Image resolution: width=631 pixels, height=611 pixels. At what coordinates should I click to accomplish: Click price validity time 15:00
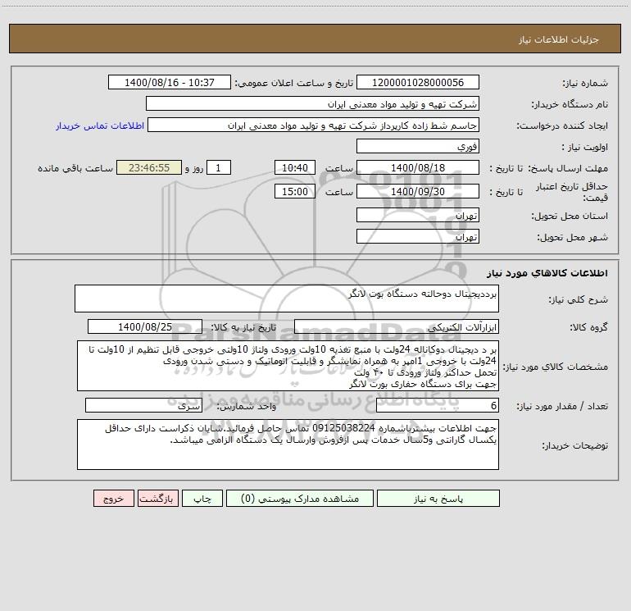pyautogui.click(x=294, y=191)
